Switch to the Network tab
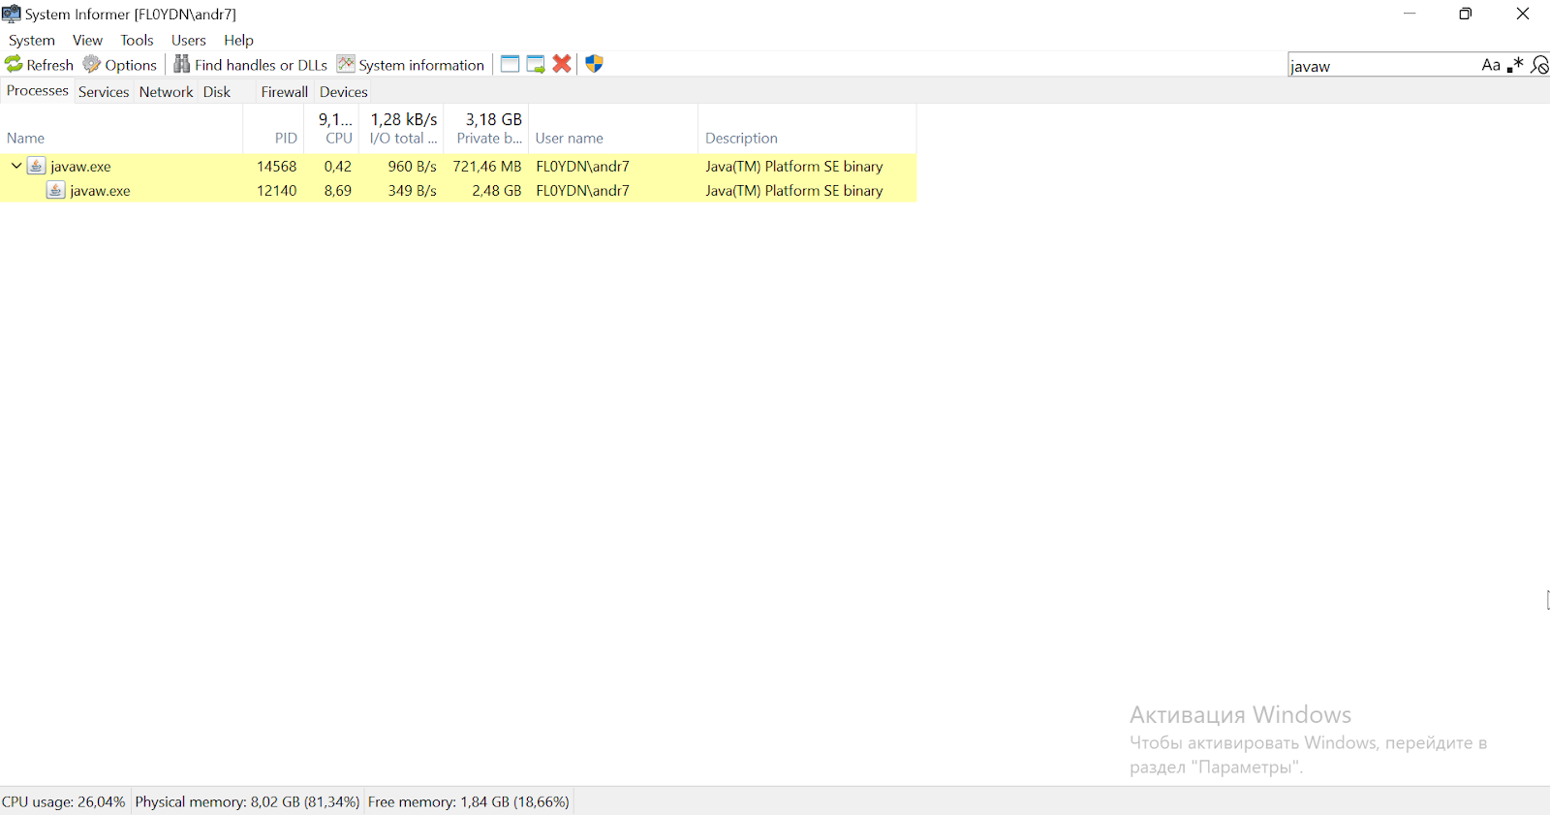Screen dimensions: 1550x815 167,92
